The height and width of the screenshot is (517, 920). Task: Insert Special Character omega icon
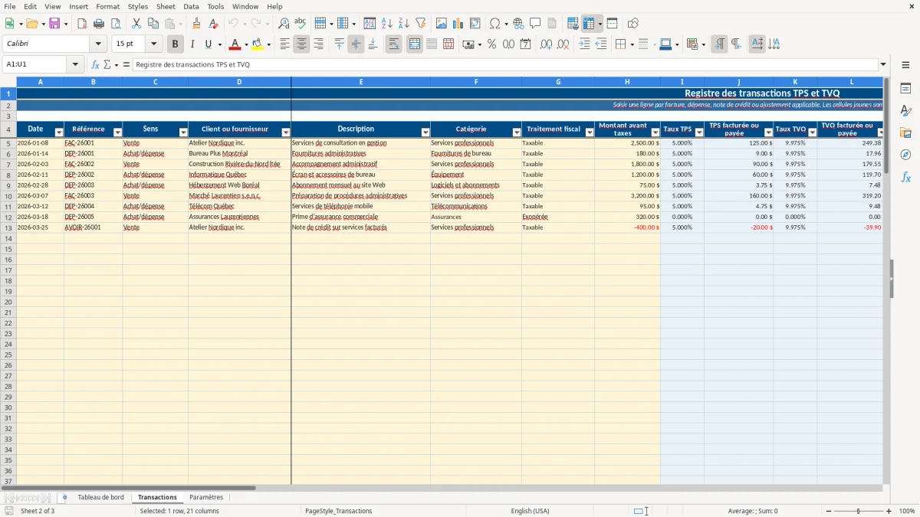tap(495, 24)
